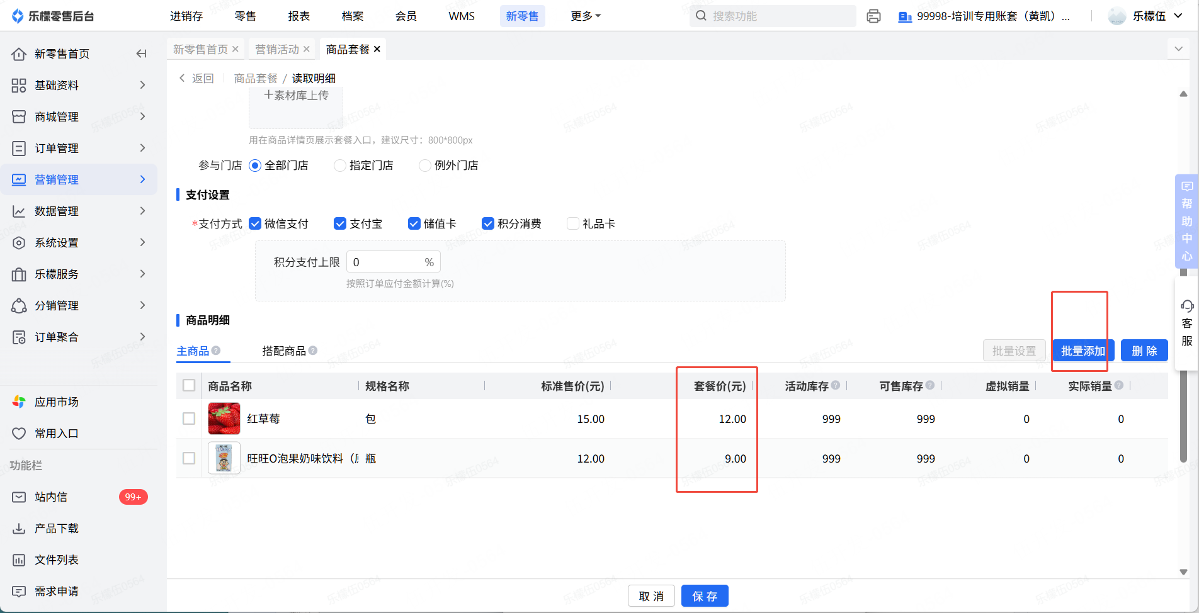This screenshot has width=1199, height=613.
Task: Click help icon beside 可售库存 header
Action: 930,385
